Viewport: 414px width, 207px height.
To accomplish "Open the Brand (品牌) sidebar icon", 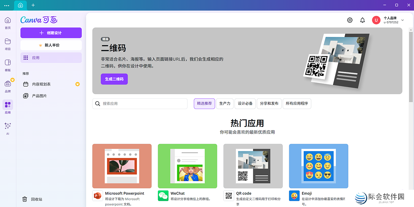I will click(8, 84).
